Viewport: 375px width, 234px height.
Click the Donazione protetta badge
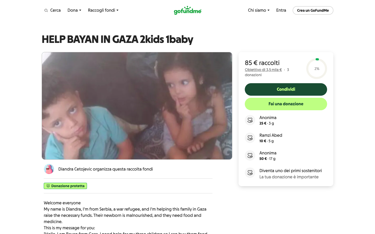[65, 186]
